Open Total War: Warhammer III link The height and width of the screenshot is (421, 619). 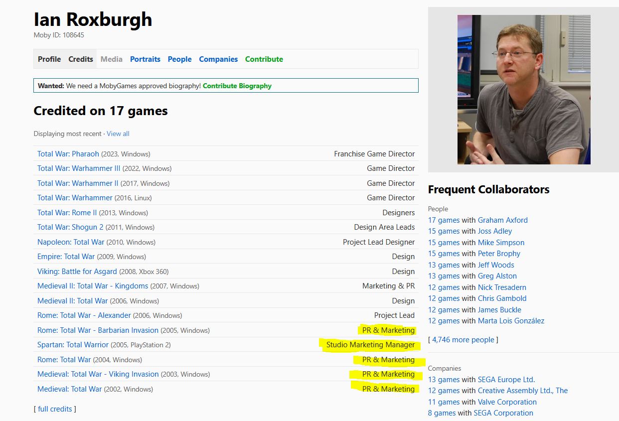79,168
